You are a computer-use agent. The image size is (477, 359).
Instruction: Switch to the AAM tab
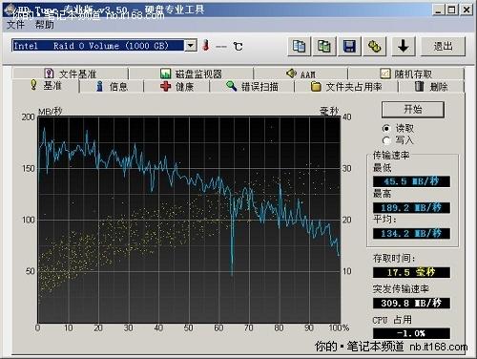click(x=301, y=74)
